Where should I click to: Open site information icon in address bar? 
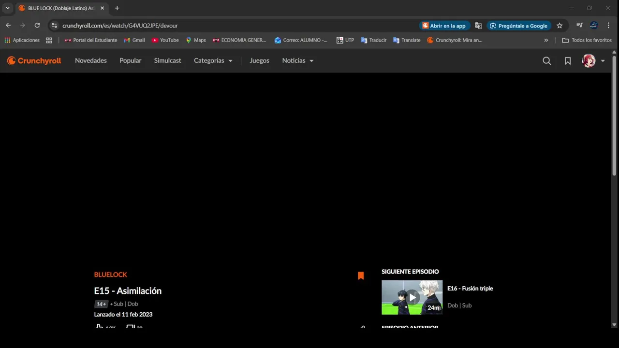click(54, 26)
